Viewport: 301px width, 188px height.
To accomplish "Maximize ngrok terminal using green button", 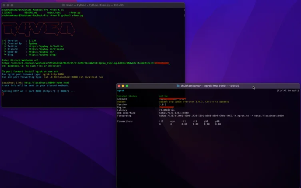I will [x=127, y=86].
